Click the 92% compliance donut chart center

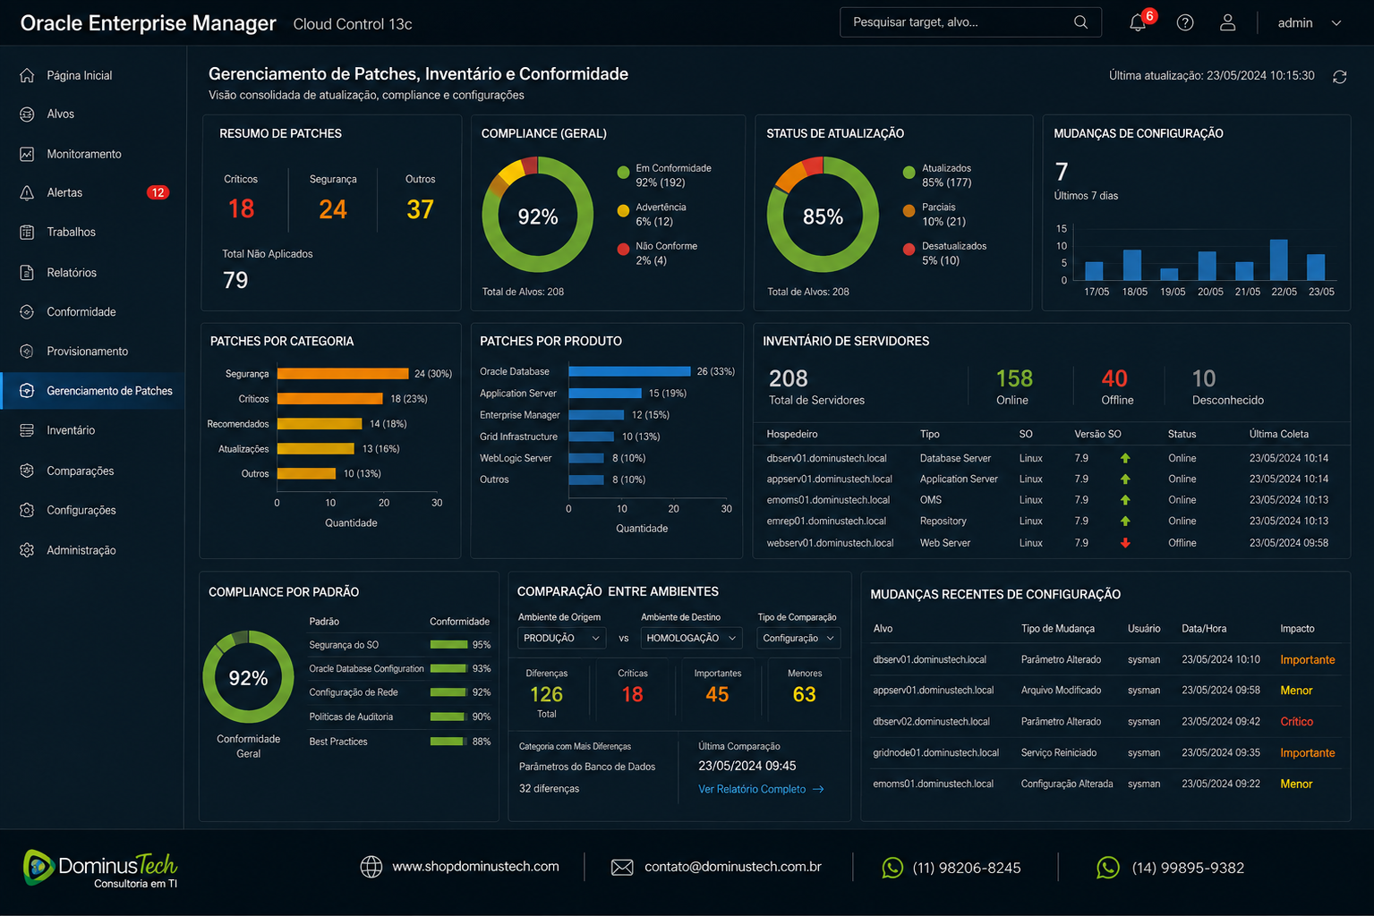pos(537,216)
